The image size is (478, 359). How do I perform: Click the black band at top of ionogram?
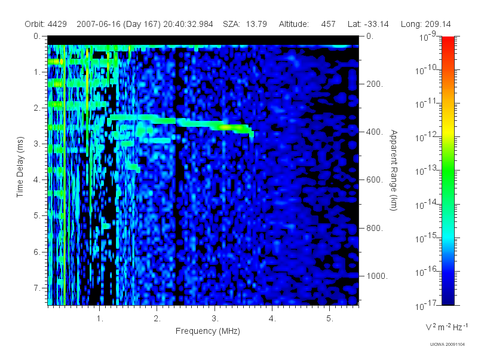coord(203,40)
